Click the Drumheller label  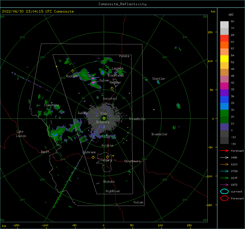[x=160, y=134]
